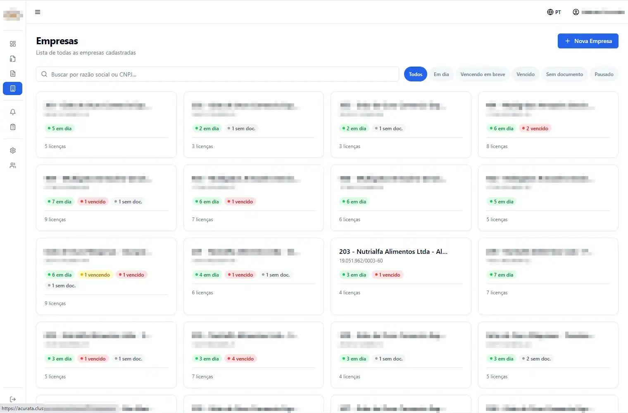Filter by Vencendo em breve
This screenshot has width=628, height=413.
pyautogui.click(x=483, y=74)
